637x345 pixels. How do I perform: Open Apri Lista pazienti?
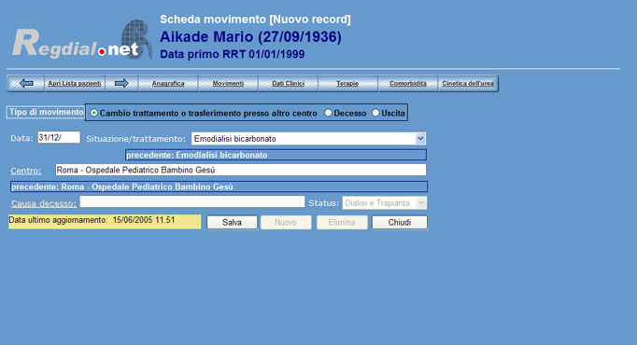(75, 84)
